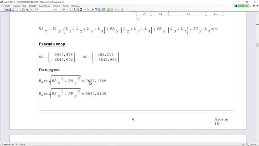
Task: Click the page number 4 in footer
Action: click(x=133, y=119)
